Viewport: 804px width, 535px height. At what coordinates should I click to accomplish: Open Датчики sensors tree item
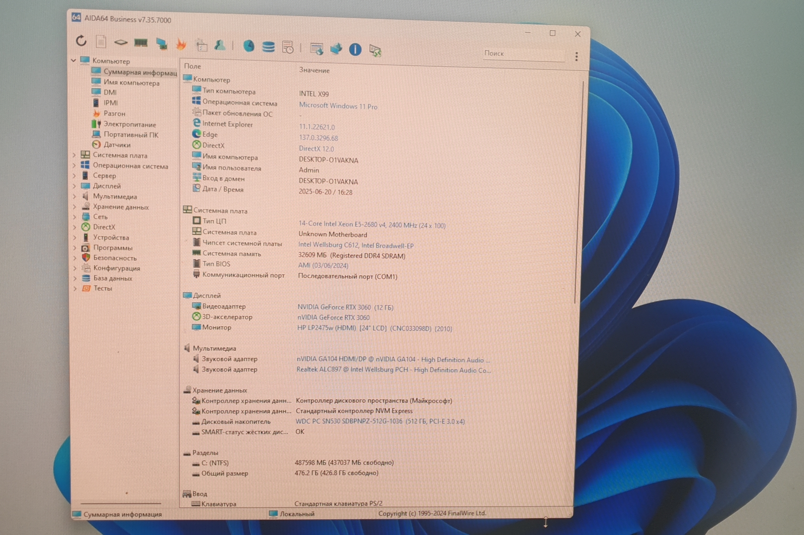click(x=117, y=145)
